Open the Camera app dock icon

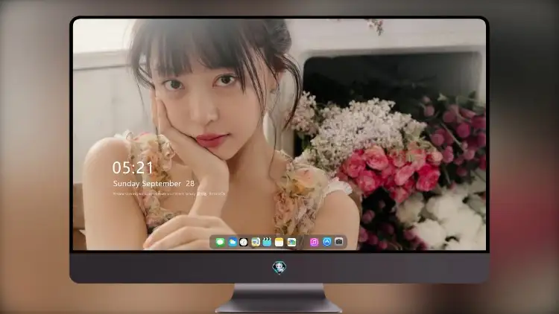[x=339, y=242]
